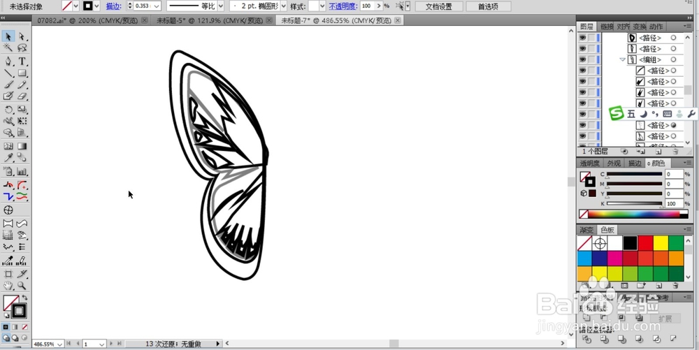Click 首选项 Preferences button
The height and width of the screenshot is (350, 699).
488,7
